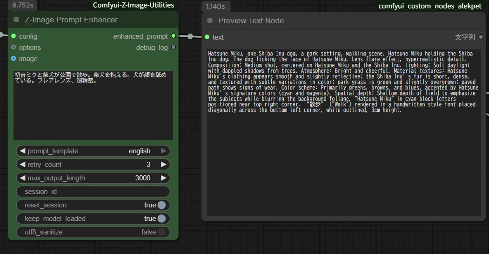Click the enhanced_prompt output port
489x254 pixels.
(x=174, y=36)
